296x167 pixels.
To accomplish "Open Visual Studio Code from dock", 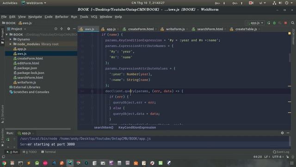I will click(54, 163).
